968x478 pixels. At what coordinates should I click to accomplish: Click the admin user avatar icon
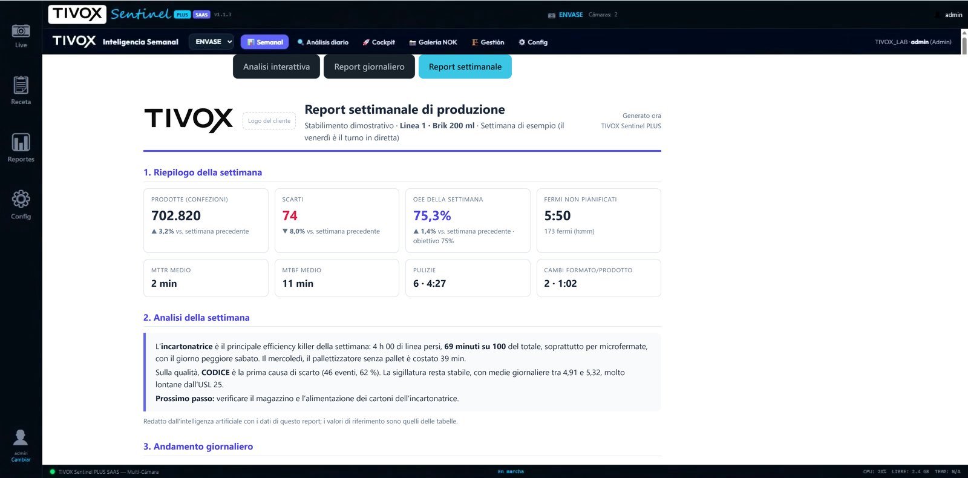[21, 437]
